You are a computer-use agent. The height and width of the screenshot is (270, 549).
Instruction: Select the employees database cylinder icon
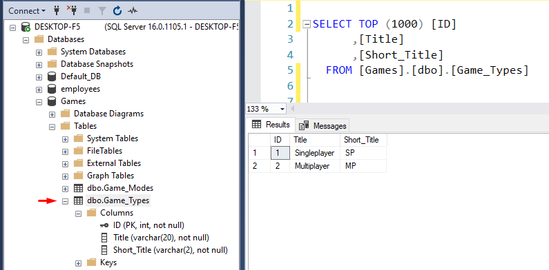(52, 89)
